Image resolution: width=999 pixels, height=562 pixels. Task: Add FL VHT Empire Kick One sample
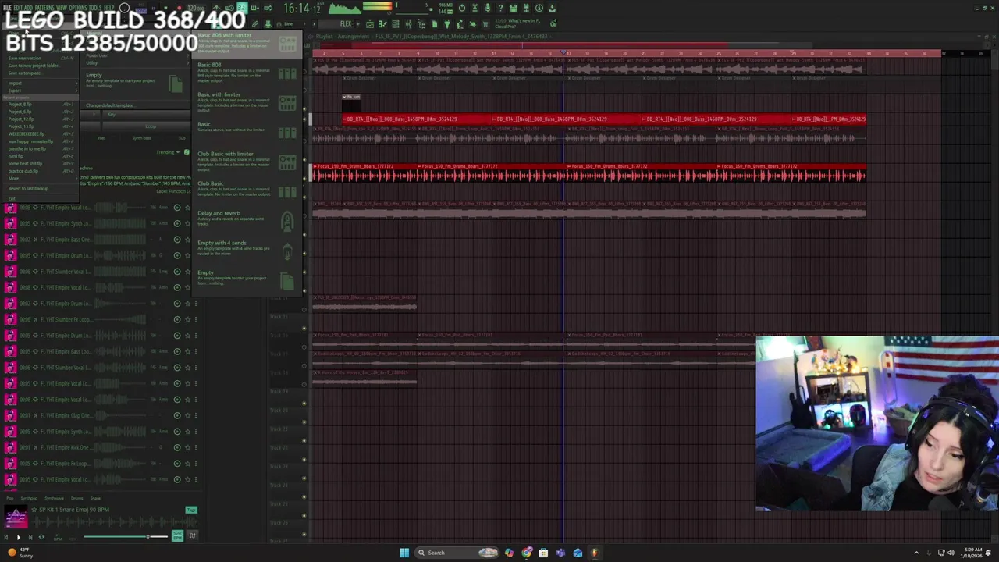[176, 447]
